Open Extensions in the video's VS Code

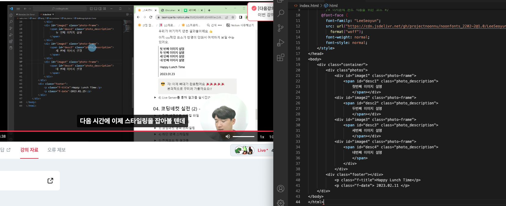11,41
